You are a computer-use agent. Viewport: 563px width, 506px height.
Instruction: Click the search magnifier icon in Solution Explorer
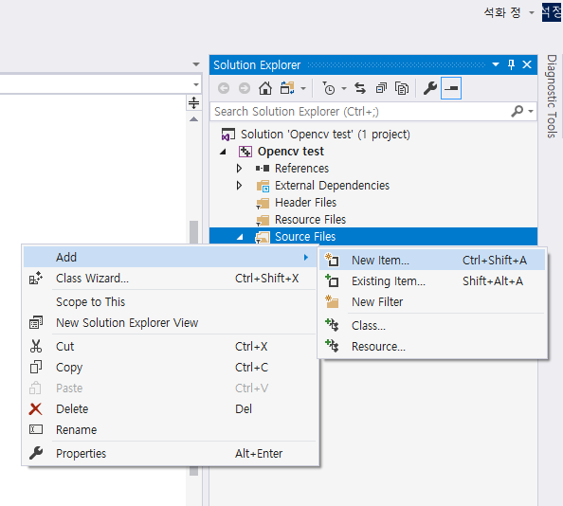tap(518, 111)
